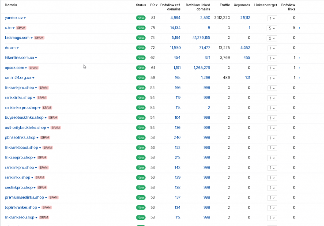Click the SPAM badge next to u.to
The height and width of the screenshot is (226, 324).
[x=21, y=28]
